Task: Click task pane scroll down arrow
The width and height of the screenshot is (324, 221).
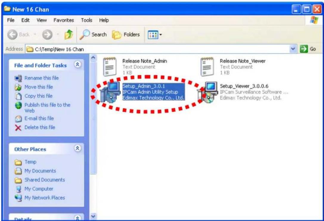Action: coord(93,216)
